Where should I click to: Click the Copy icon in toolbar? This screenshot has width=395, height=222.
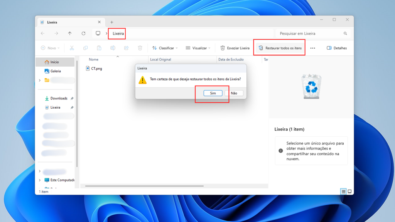(85, 48)
